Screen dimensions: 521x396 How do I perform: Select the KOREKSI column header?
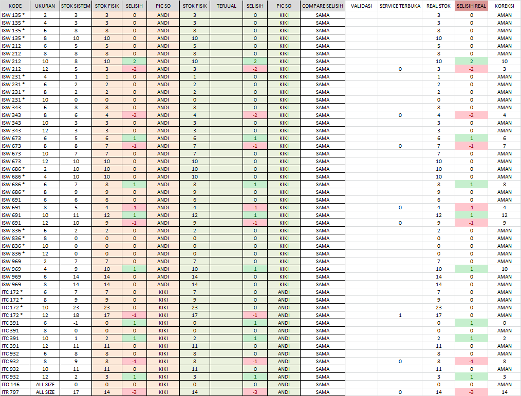[x=504, y=6]
